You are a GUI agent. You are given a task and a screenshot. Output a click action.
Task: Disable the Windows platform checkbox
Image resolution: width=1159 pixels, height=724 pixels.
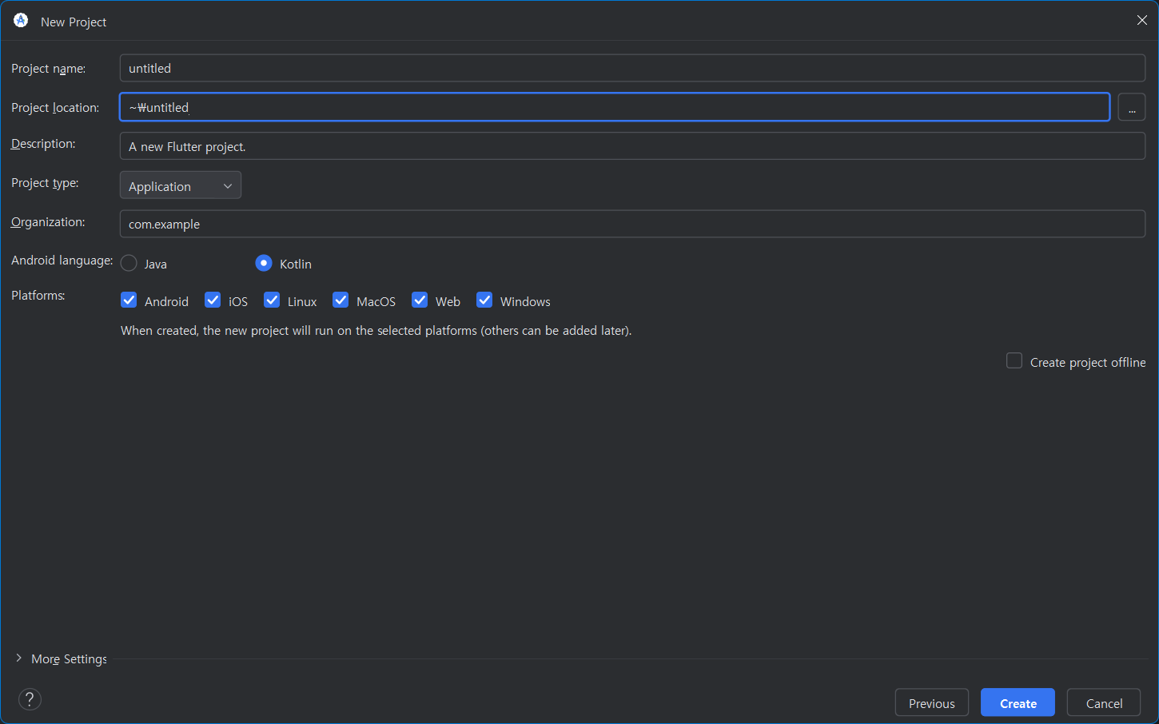(484, 300)
